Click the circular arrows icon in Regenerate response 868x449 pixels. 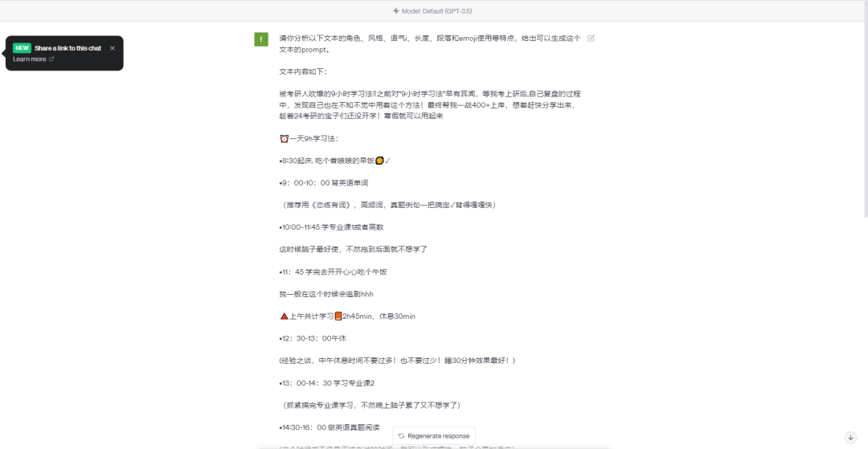pos(401,435)
